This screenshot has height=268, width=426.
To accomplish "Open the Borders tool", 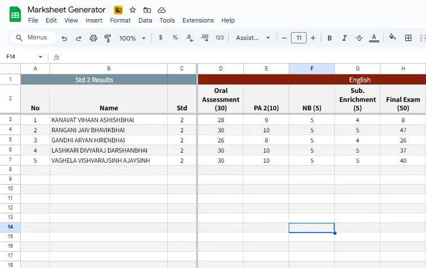I will tap(409, 38).
